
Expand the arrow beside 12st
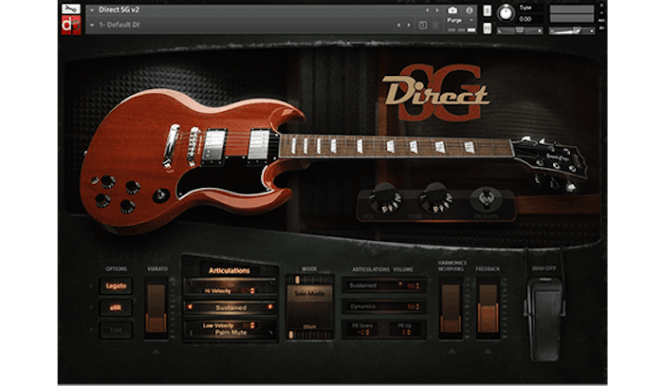coord(91,329)
